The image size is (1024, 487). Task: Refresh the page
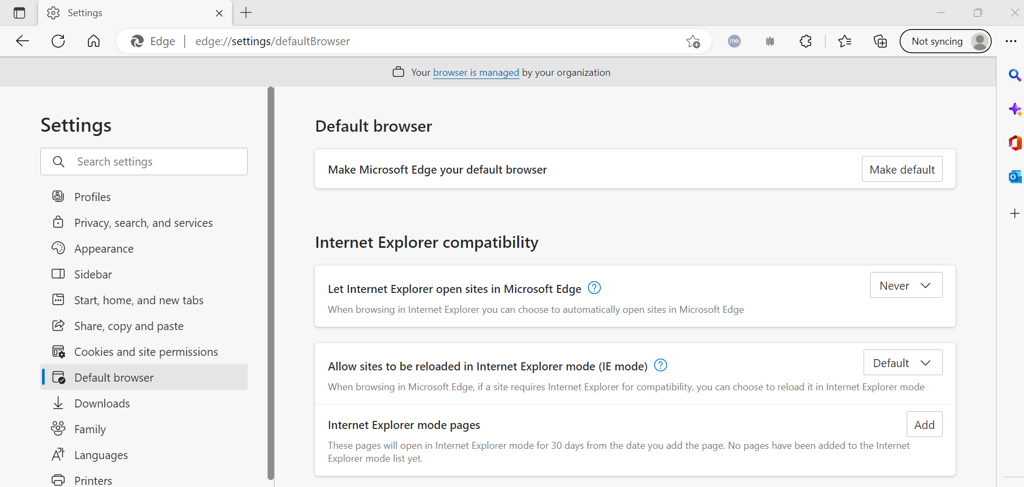pyautogui.click(x=58, y=41)
